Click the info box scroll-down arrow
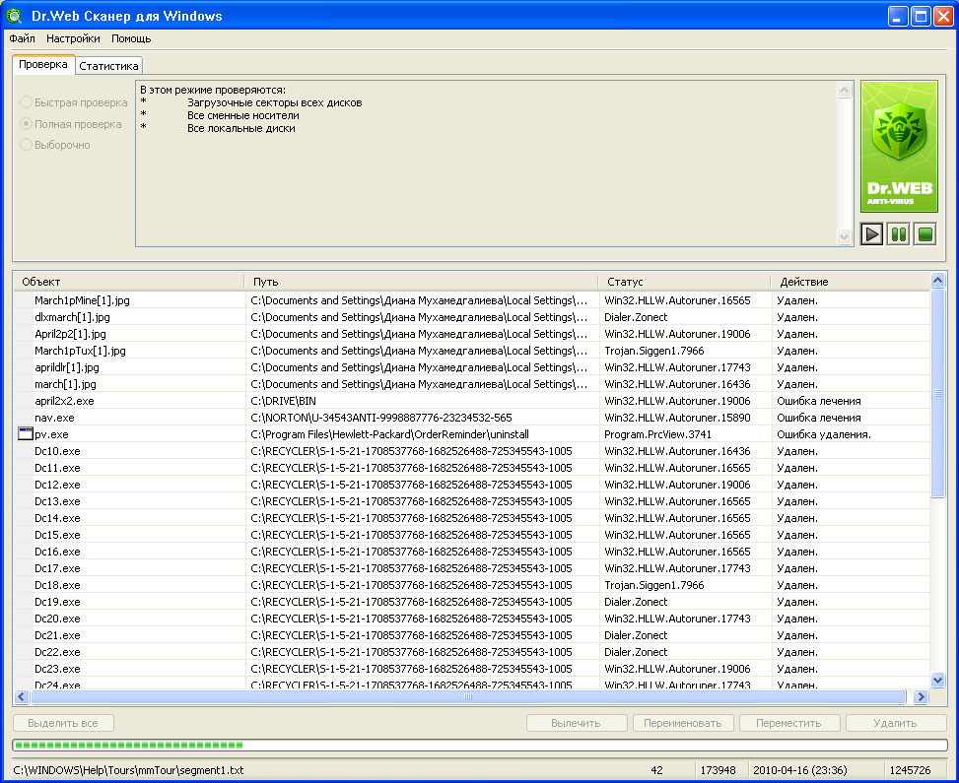The height and width of the screenshot is (783, 959). point(844,236)
